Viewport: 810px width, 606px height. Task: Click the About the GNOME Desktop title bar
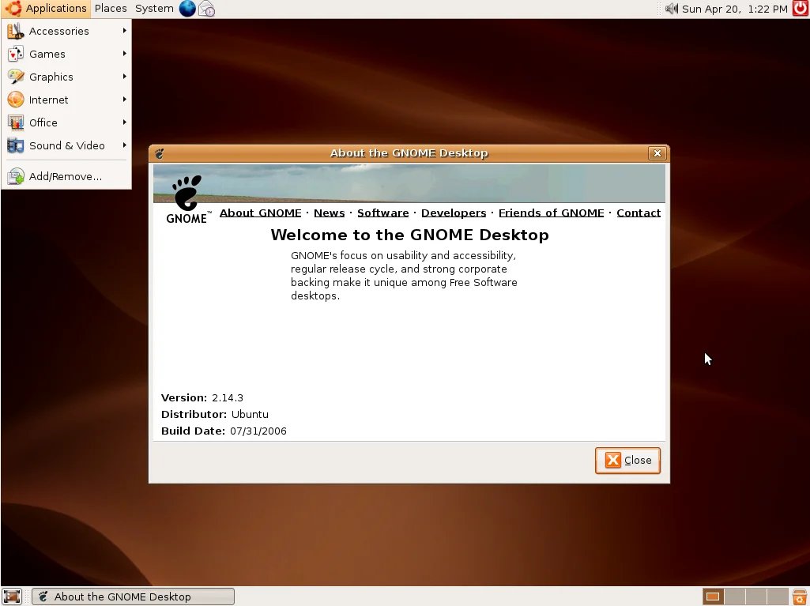coord(409,153)
